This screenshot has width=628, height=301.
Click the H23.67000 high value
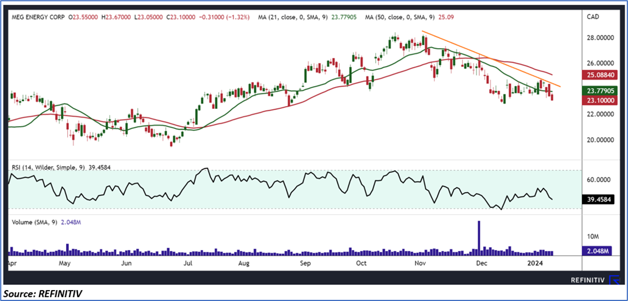tap(117, 17)
